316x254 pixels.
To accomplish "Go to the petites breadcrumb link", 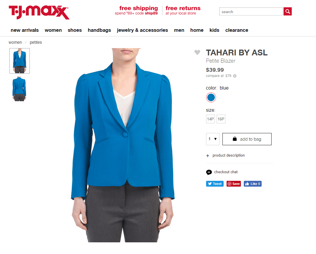I will (36, 42).
